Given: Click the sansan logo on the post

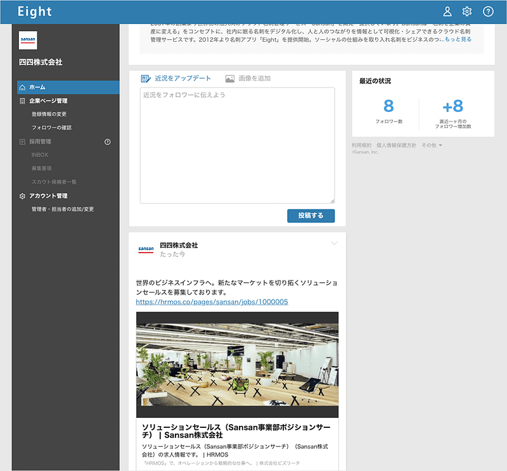Looking at the screenshot, I should pos(146,249).
